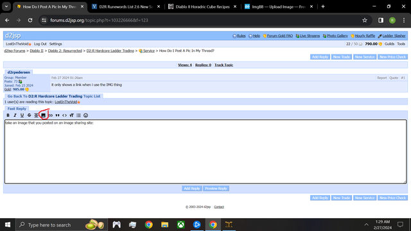The width and height of the screenshot is (411, 231).
Task: Open the Forum Gold FAQ link
Action: coord(280,36)
